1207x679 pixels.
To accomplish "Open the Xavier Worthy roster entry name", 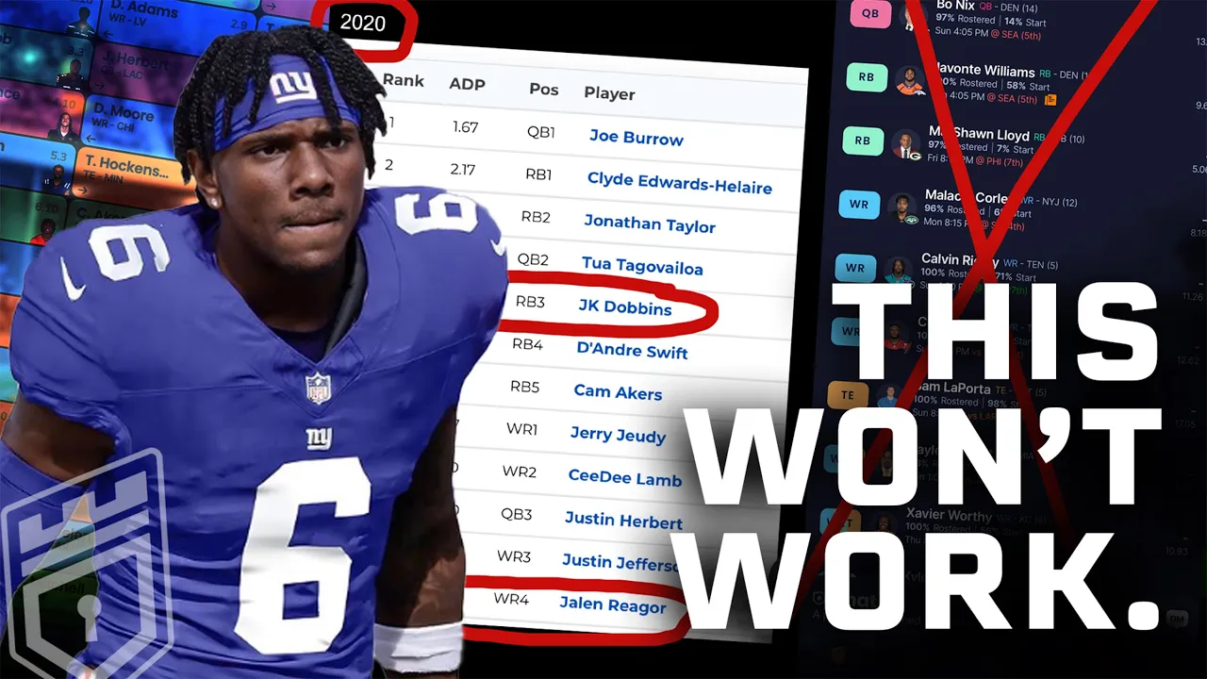I will click(949, 515).
